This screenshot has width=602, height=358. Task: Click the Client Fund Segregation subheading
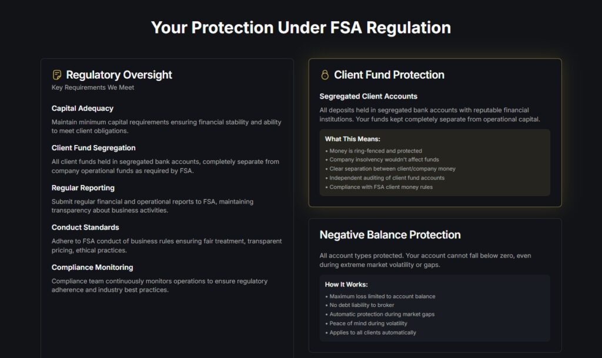click(x=93, y=148)
